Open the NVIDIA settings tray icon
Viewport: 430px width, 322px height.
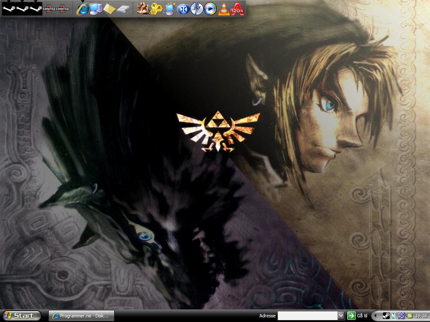(409, 316)
